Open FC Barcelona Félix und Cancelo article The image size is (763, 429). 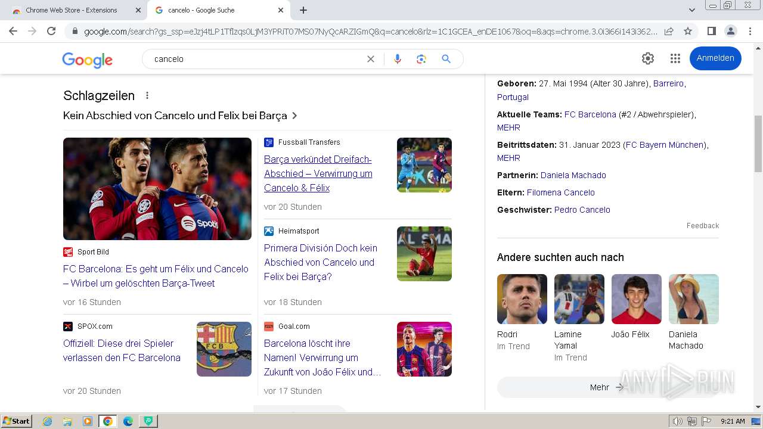click(x=156, y=276)
